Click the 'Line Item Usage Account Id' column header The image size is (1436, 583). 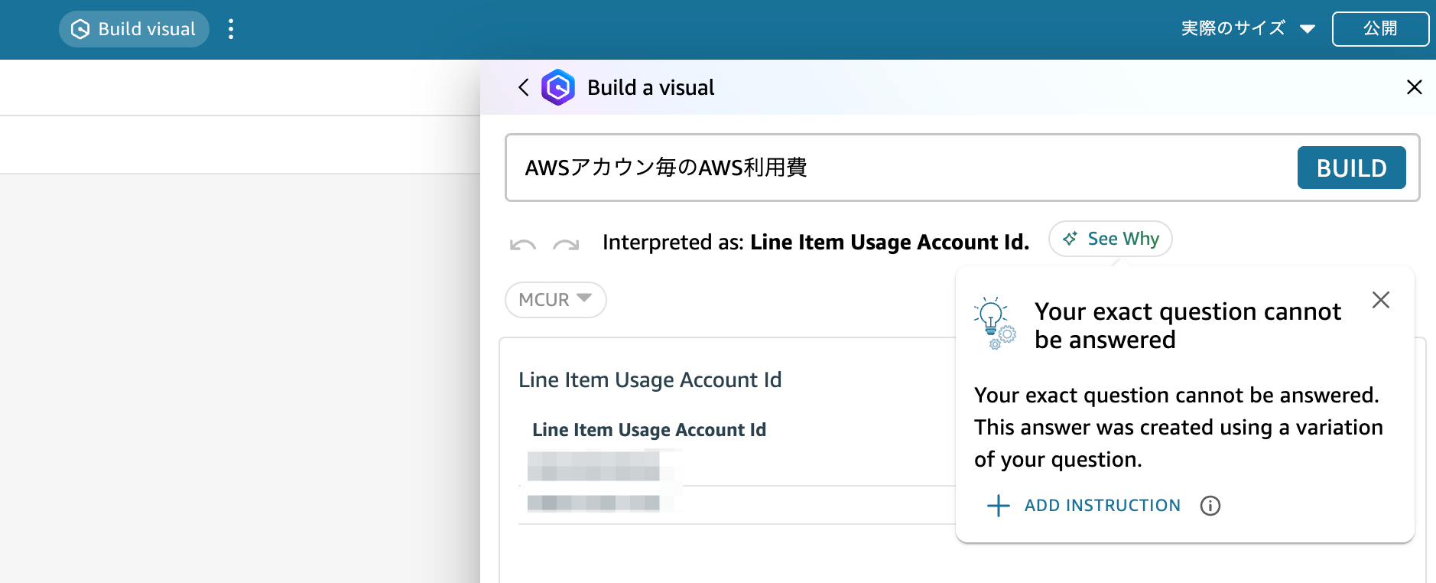[x=649, y=430]
